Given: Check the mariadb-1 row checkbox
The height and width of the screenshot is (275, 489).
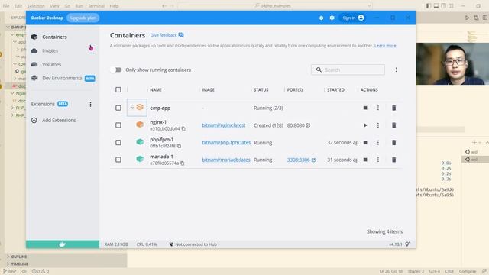Looking at the screenshot, I should point(118,160).
